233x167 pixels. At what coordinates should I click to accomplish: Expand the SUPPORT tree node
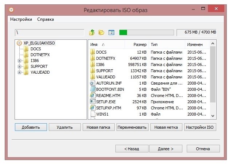point(19,66)
